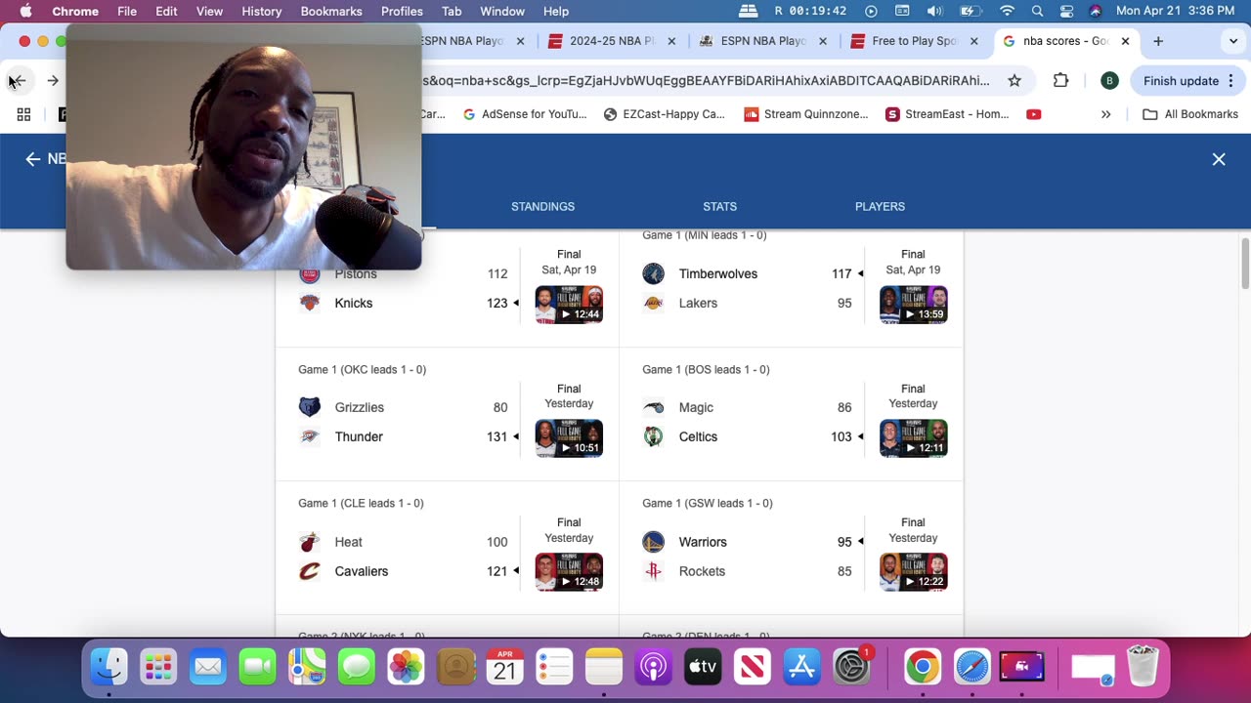1251x703 pixels.
Task: Open apps grid icon in bookmarks bar
Action: pos(23,114)
